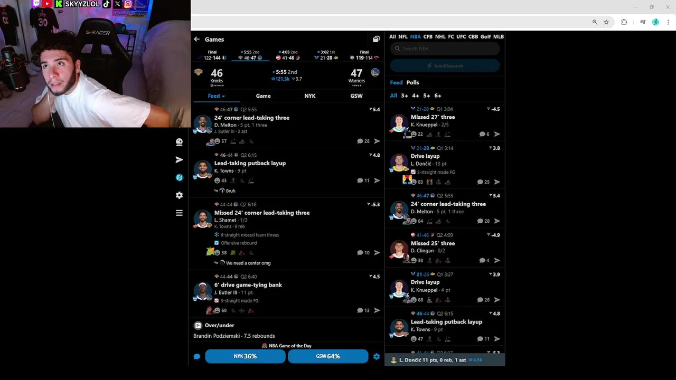Share the D. Melton corner three play
676x380 pixels.
coord(377,141)
